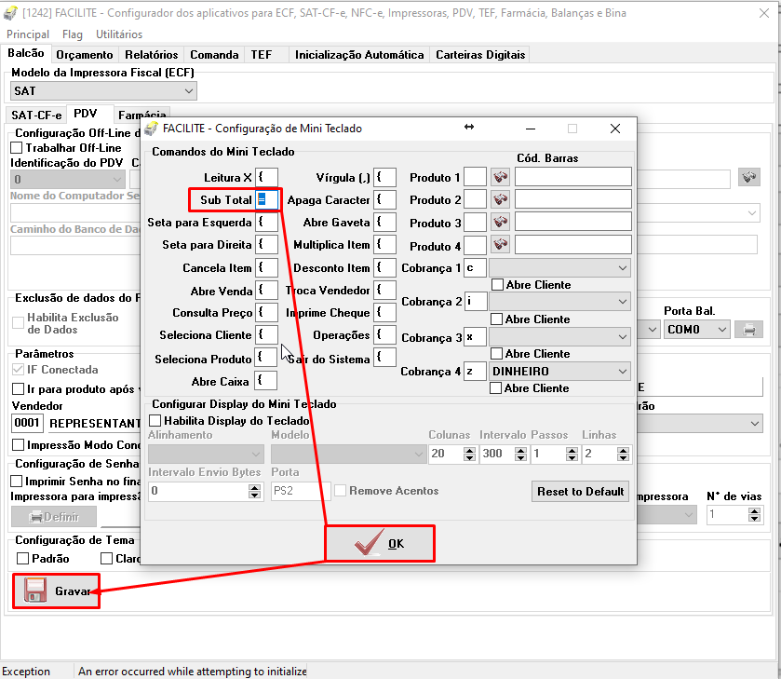
Task: Click the Gravar save button
Action: [x=56, y=591]
